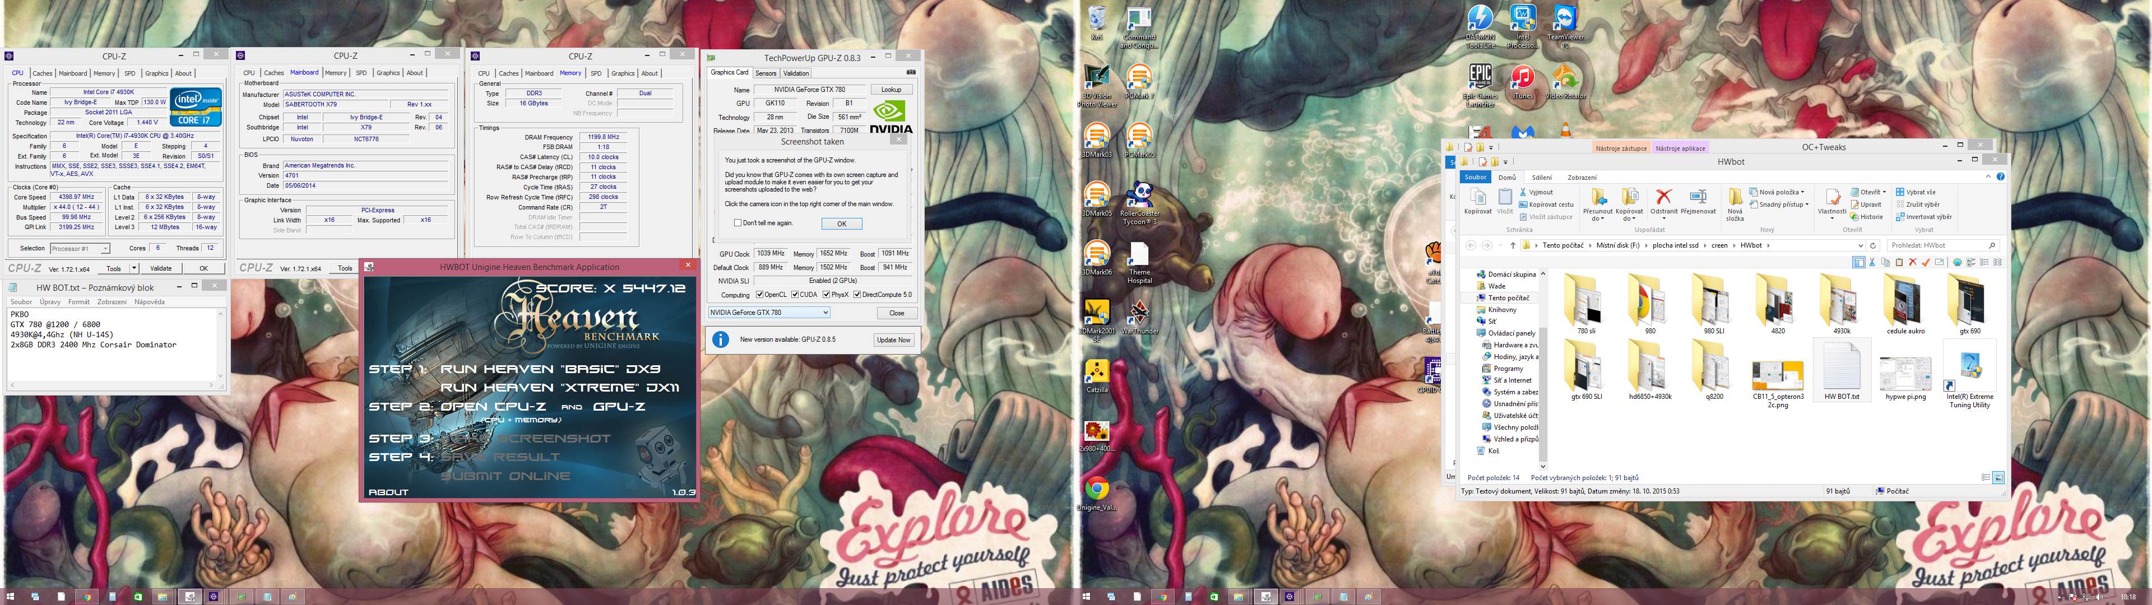Click Odstranit delete icon in Explorer ribbon
This screenshot has width=2152, height=605.
pos(1663,197)
